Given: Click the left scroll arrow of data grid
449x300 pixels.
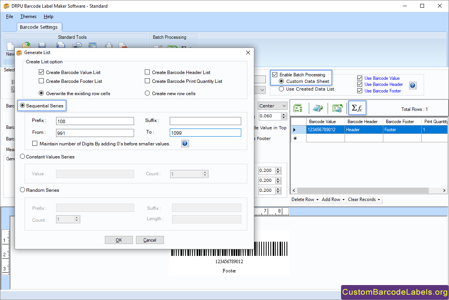Looking at the screenshot, I should tap(294, 190).
